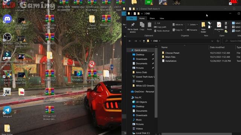Select the White LED Streetlights archive

click(x=50, y=95)
